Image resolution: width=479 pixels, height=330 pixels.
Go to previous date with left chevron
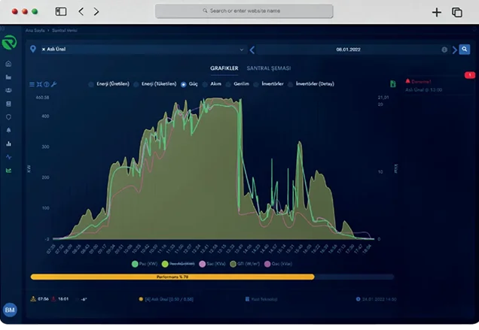point(252,50)
